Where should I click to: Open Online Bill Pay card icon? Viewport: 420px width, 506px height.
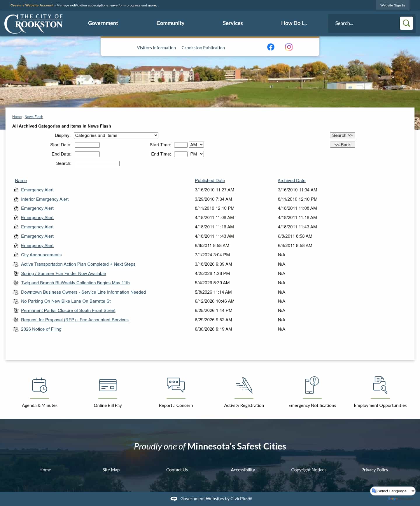(108, 385)
